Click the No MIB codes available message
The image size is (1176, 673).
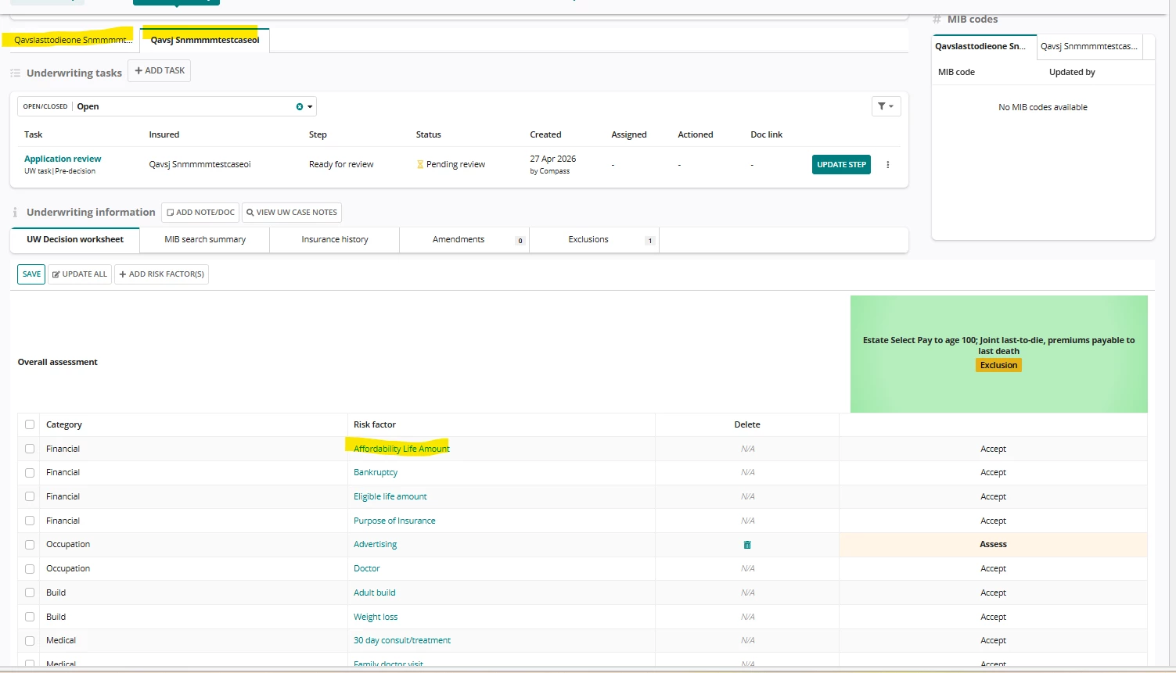[1043, 108]
